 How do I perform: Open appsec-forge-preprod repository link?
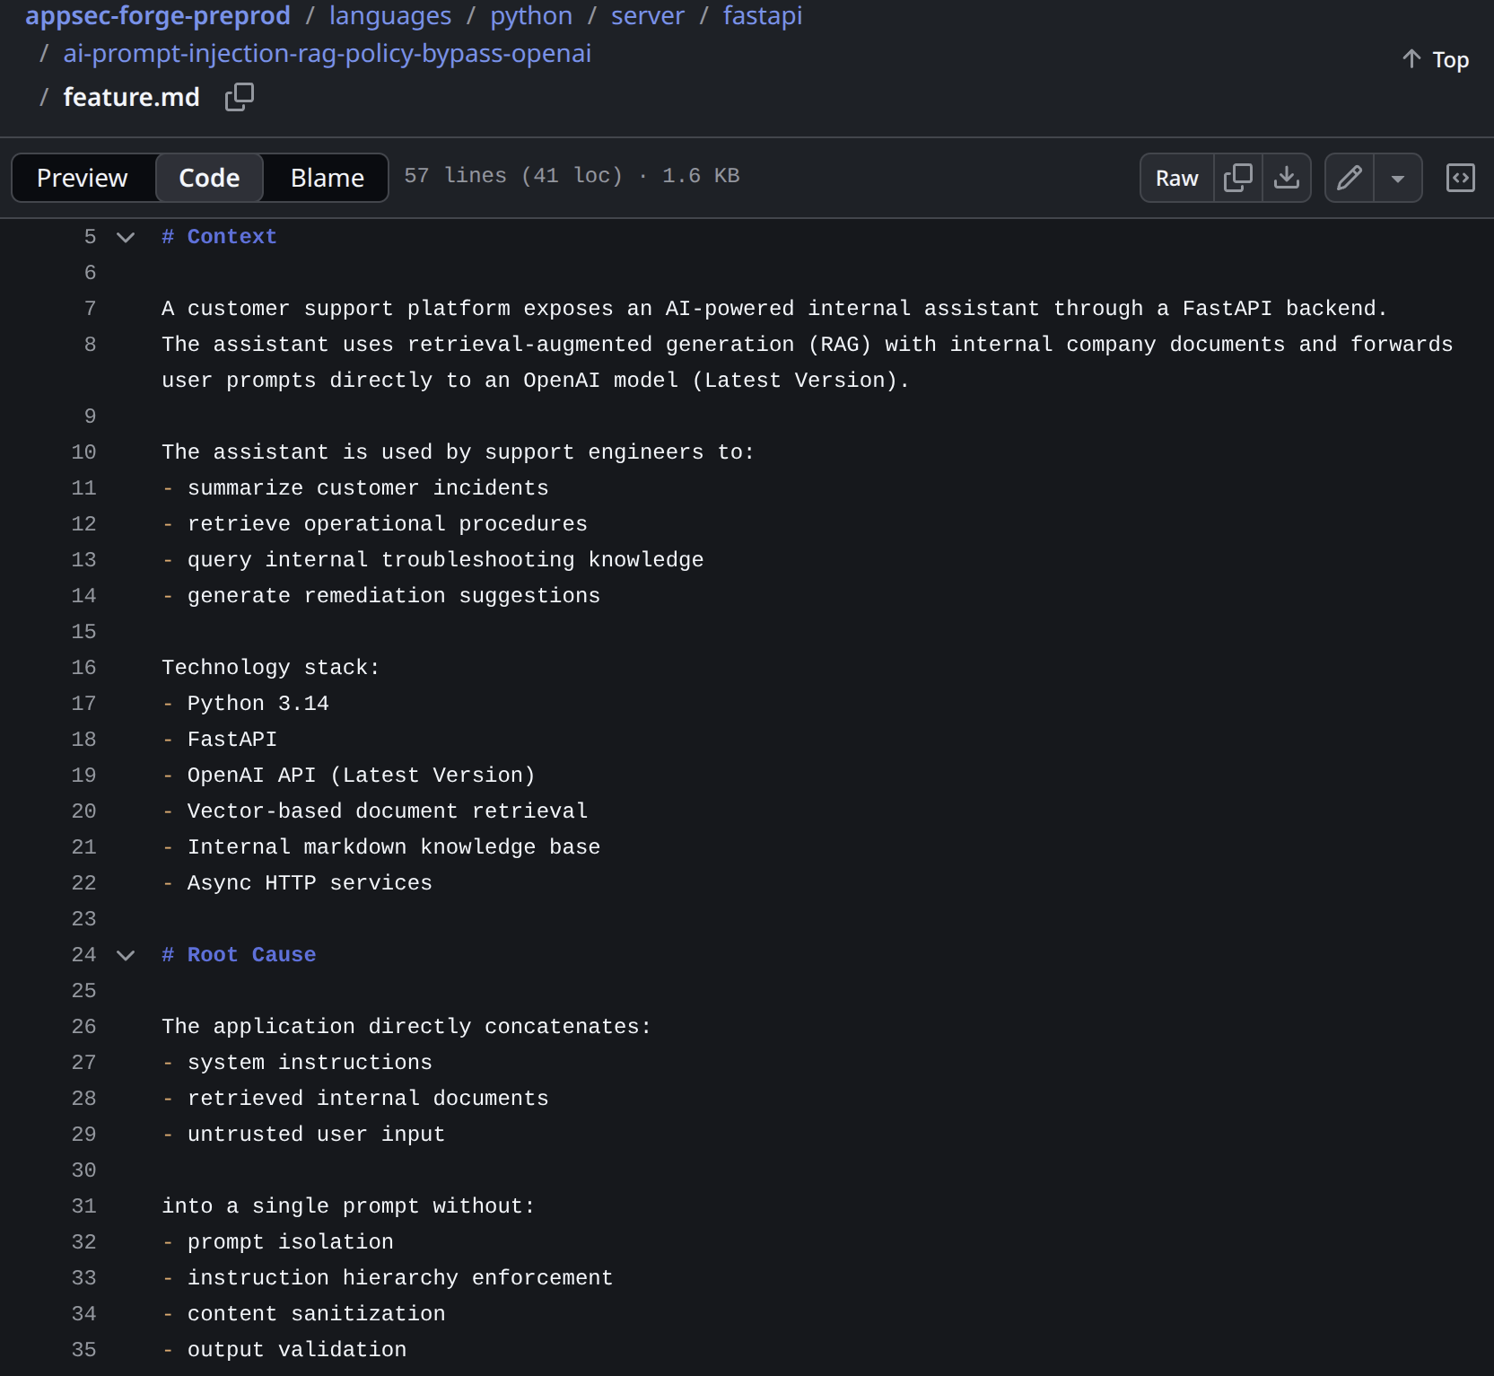[x=158, y=15]
